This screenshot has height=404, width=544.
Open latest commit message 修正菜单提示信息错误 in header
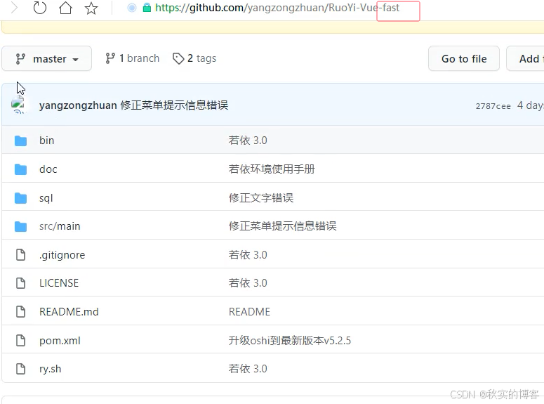click(174, 105)
